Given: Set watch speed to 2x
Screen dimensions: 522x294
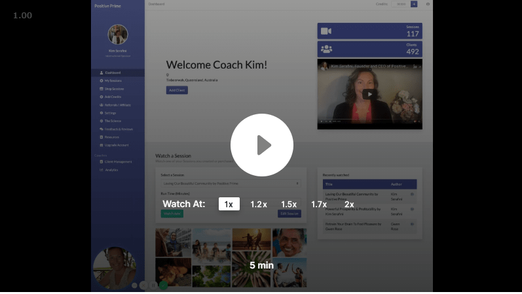Looking at the screenshot, I should (349, 204).
